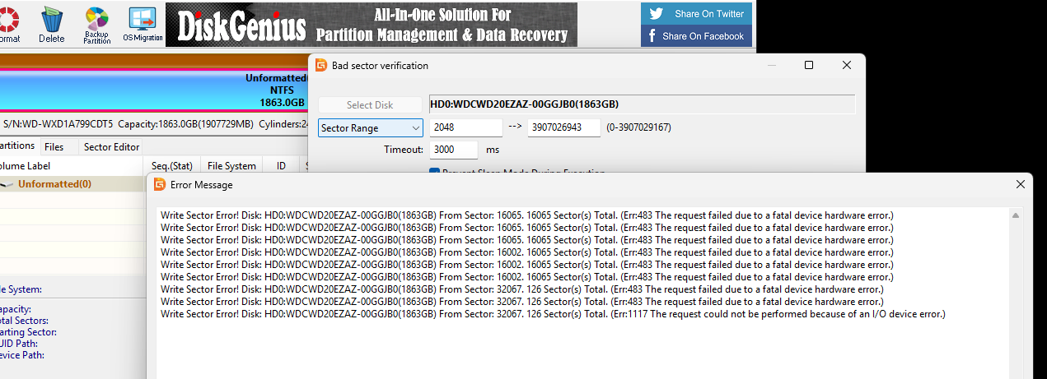The width and height of the screenshot is (1047, 379).
Task: Click the ID column header
Action: tap(281, 166)
